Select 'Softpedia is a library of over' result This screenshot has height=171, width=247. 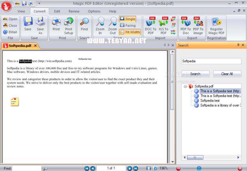point(221,106)
